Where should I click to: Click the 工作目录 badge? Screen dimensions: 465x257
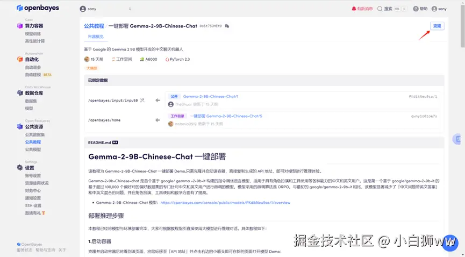point(177,116)
